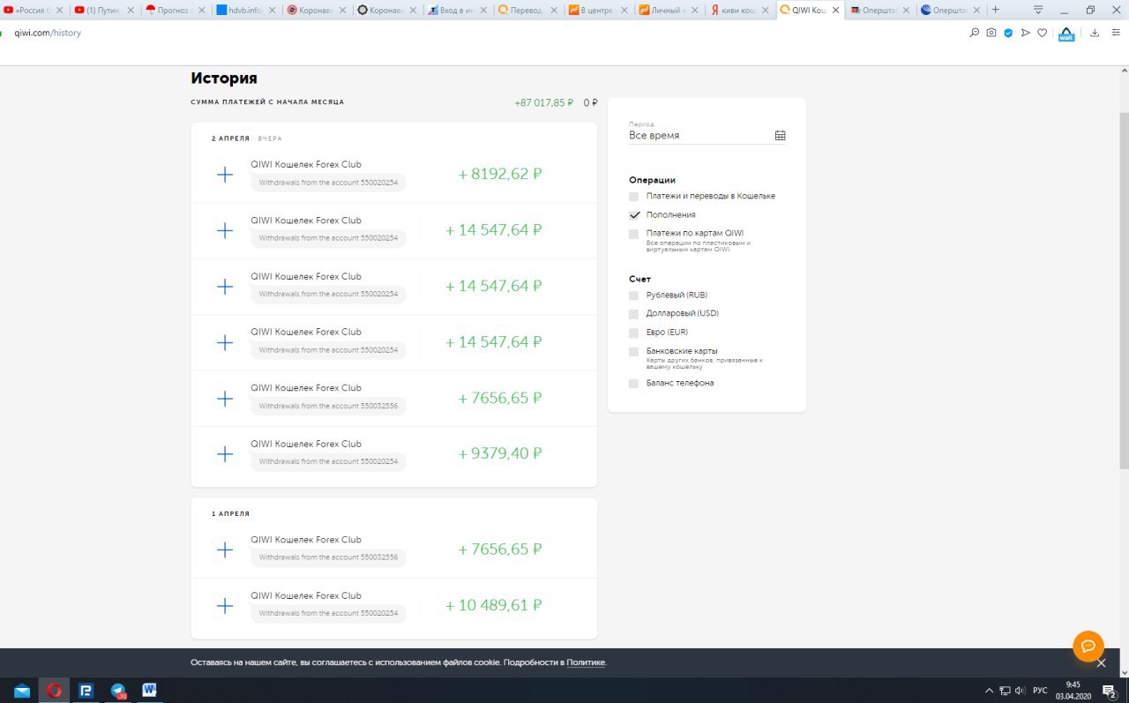Open Telegram from the taskbar
The width and height of the screenshot is (1129, 703).
tap(118, 691)
